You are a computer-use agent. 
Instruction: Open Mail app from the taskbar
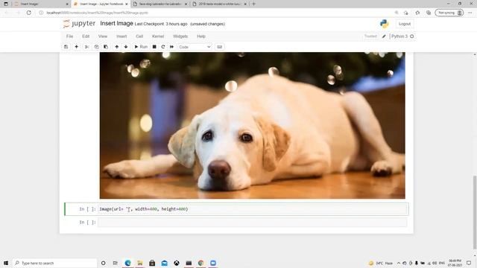coord(164,263)
